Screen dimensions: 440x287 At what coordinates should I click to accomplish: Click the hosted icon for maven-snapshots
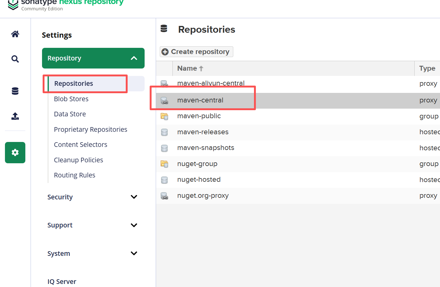click(164, 148)
